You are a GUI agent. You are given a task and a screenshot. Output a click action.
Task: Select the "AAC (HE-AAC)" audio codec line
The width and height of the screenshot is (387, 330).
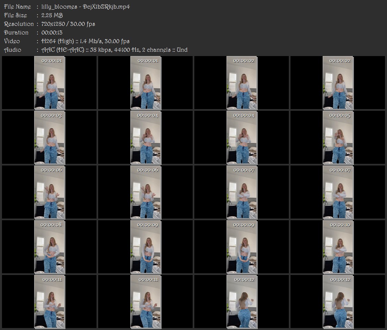(114, 50)
